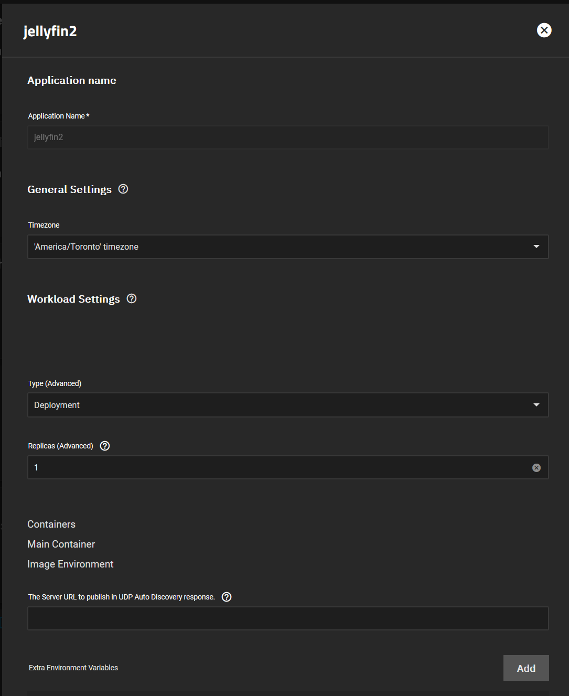Image resolution: width=569 pixels, height=696 pixels.
Task: Open the help tooltip for Workload Settings
Action: (x=131, y=298)
